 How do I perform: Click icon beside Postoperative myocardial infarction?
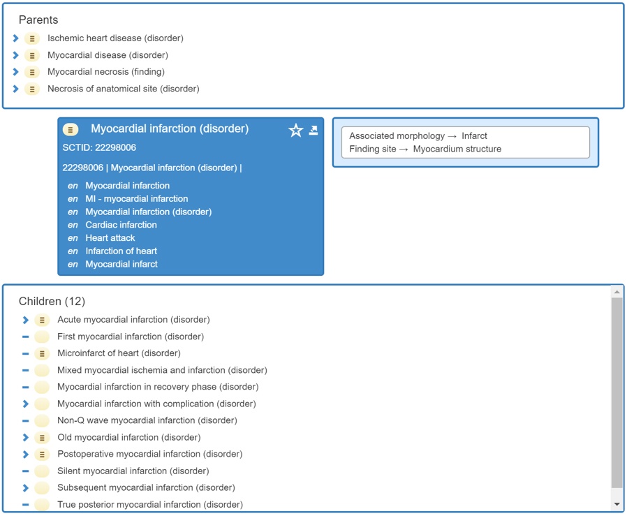coord(42,455)
